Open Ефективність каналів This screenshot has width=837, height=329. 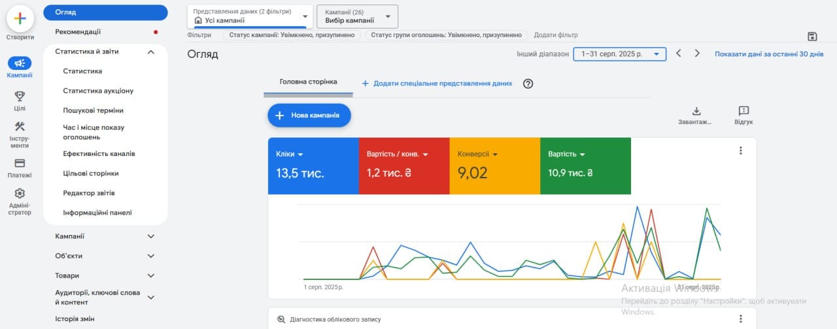tap(99, 154)
